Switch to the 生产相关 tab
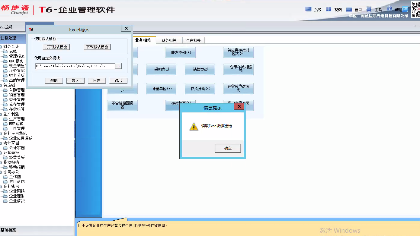The image size is (420, 236). pyautogui.click(x=194, y=40)
